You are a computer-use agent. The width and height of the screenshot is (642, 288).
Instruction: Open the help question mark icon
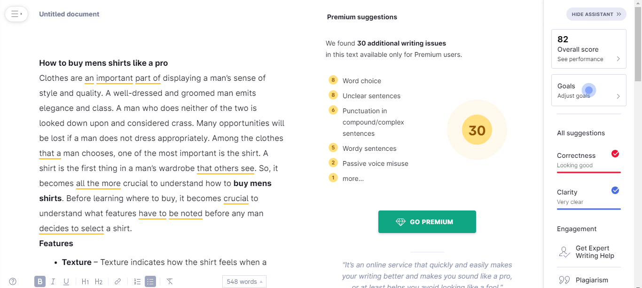[13, 281]
